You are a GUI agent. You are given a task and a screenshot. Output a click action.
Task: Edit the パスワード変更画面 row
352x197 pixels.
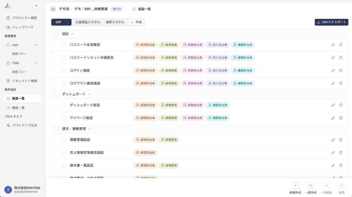[333, 45]
